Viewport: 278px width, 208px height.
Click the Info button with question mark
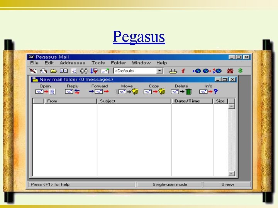click(x=208, y=89)
